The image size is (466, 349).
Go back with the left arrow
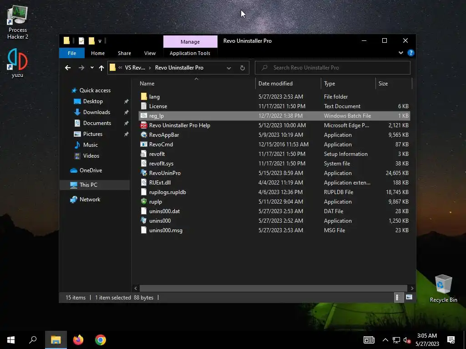coord(68,68)
